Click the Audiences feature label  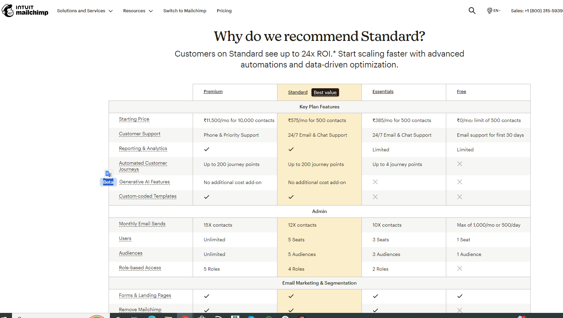pos(131,253)
